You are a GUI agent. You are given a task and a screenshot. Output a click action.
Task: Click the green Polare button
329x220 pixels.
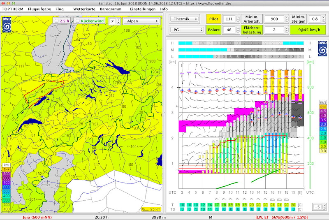click(x=213, y=30)
